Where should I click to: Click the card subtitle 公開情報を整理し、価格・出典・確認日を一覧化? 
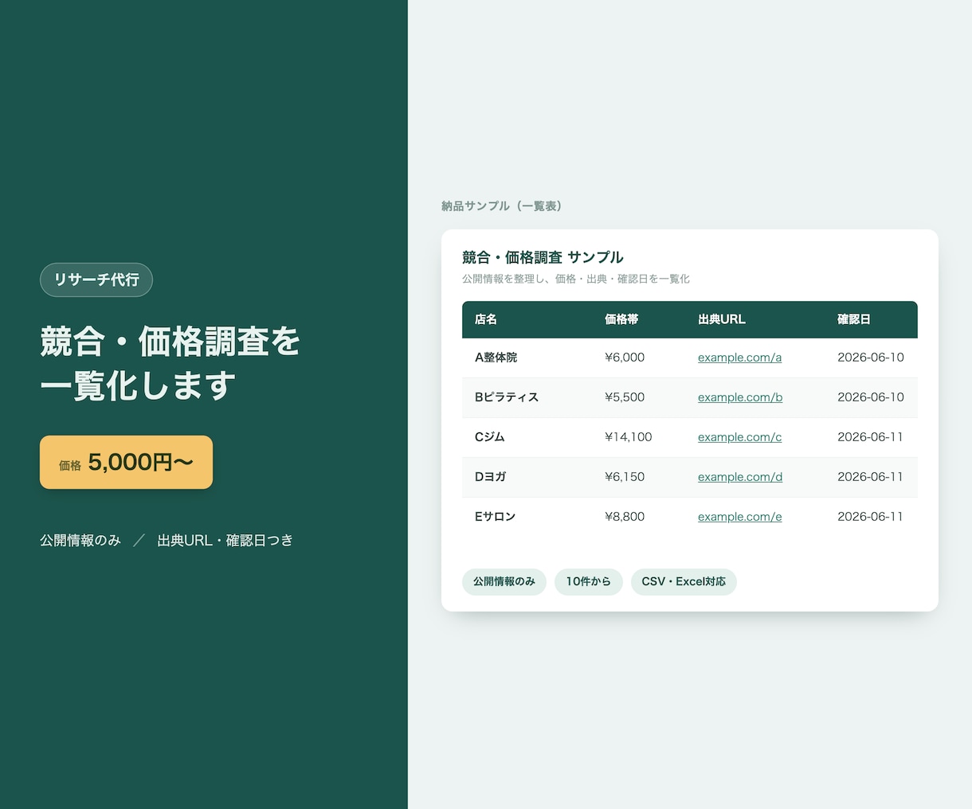[576, 279]
